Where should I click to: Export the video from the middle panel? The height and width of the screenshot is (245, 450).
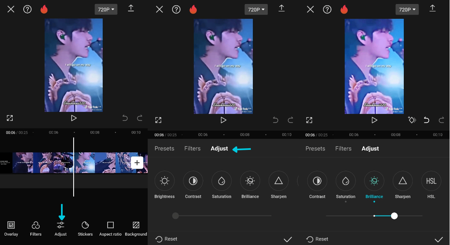click(x=281, y=8)
